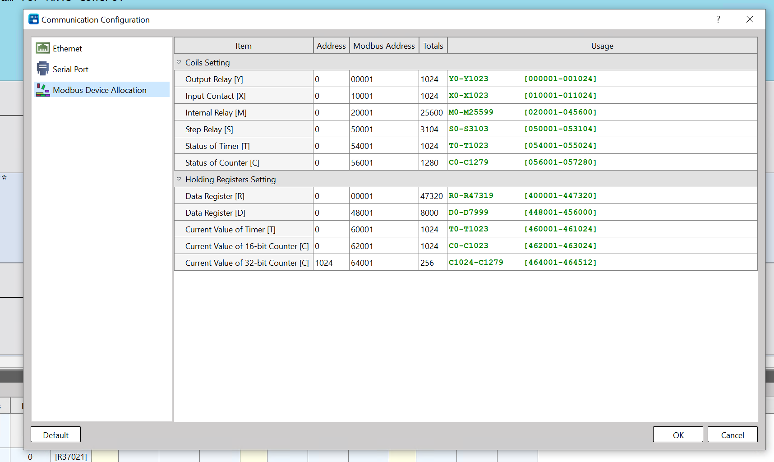
Task: Click the Modbus Device Allocation icon
Action: point(43,90)
